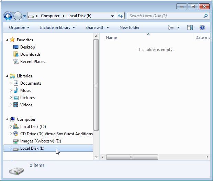Select Local Disk (I:) breadcrumb segment
Screen dimensions: 213x181
coord(79,16)
